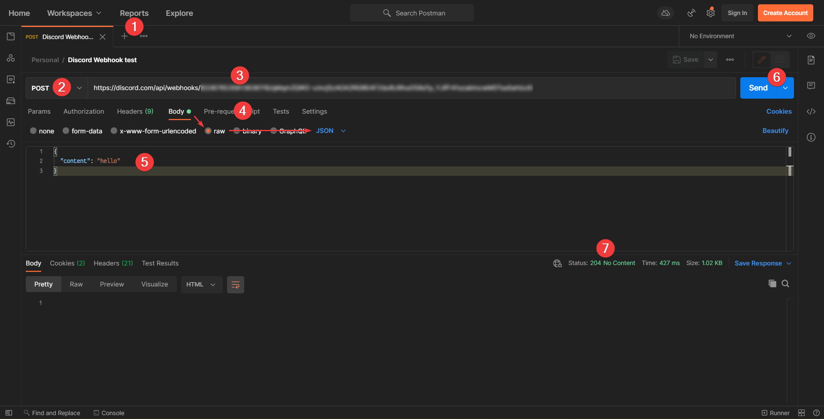Expand the Save dropdown arrow
Screen dimensions: 824x419
[x=711, y=60]
